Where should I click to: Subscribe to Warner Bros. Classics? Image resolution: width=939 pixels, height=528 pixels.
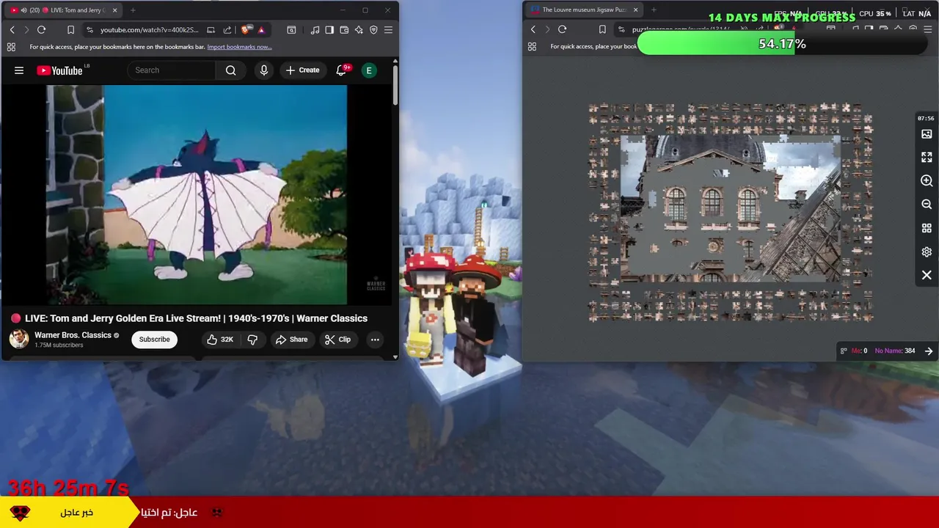coord(154,340)
